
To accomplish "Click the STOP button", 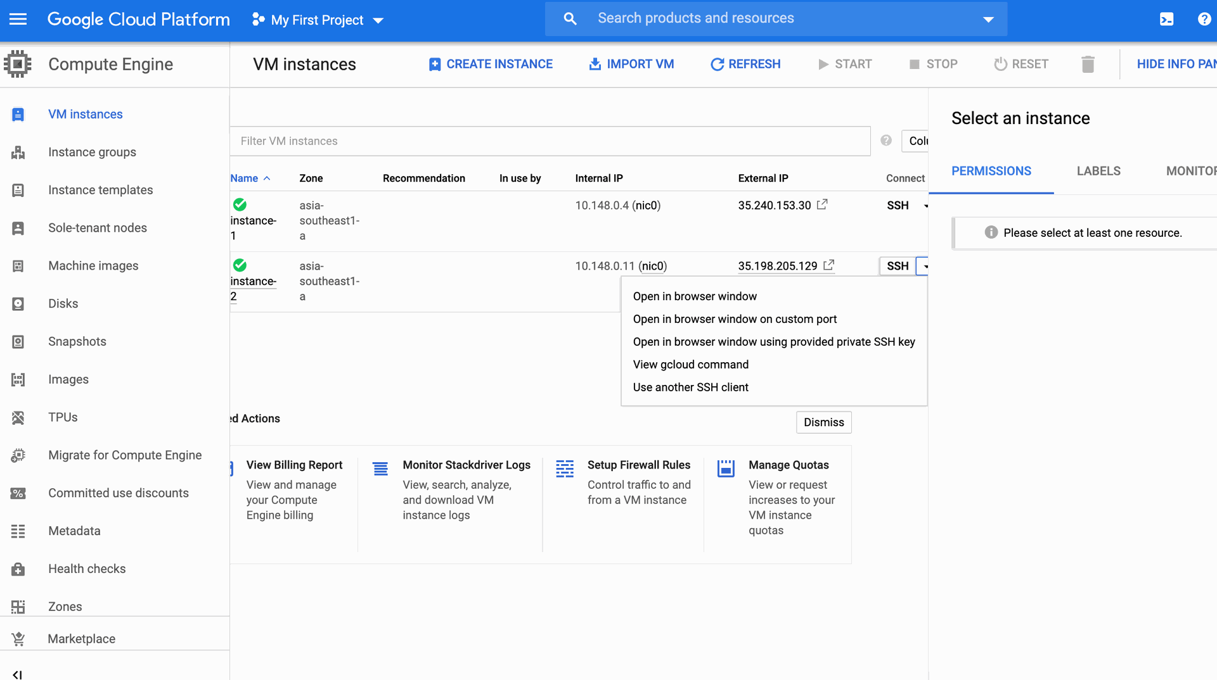I will 933,64.
